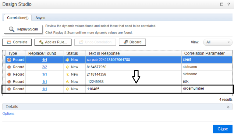Click the Replay&Scan magnifier button
Screen dimensions: 234x135
pyautogui.click(x=23, y=29)
